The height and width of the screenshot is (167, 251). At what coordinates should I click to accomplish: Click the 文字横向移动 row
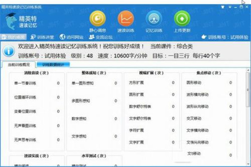(x=209, y=130)
